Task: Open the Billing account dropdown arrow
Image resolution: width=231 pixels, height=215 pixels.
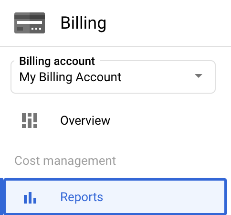Action: [199, 76]
